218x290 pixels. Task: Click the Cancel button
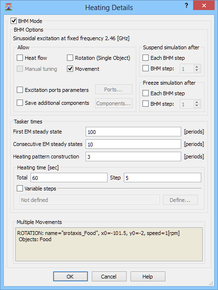[109, 277]
